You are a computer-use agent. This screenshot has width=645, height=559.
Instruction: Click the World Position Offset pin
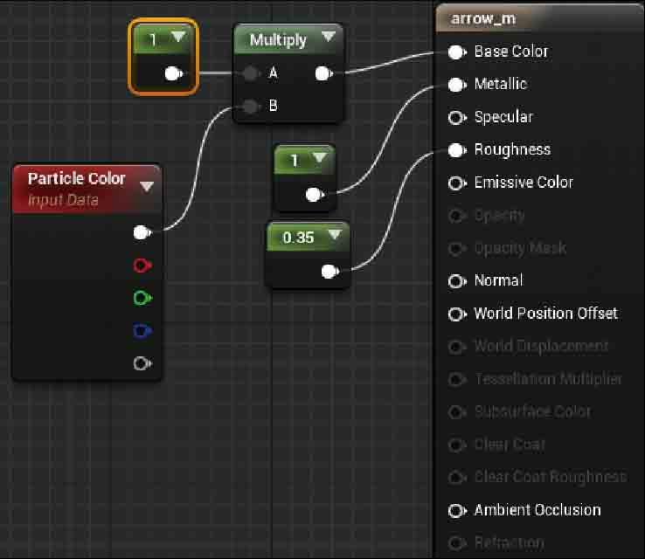point(455,314)
